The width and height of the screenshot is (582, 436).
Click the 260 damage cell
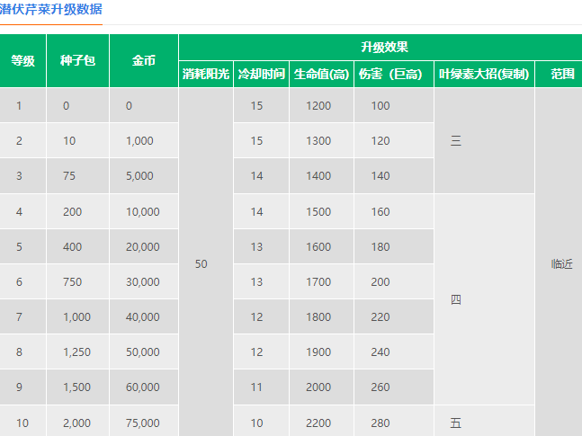point(394,387)
